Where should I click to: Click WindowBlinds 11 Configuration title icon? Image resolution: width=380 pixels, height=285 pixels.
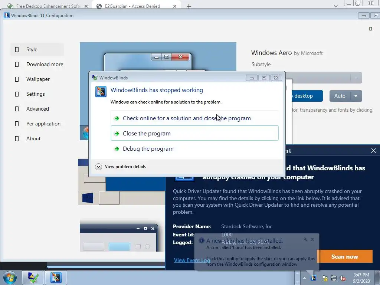7,16
